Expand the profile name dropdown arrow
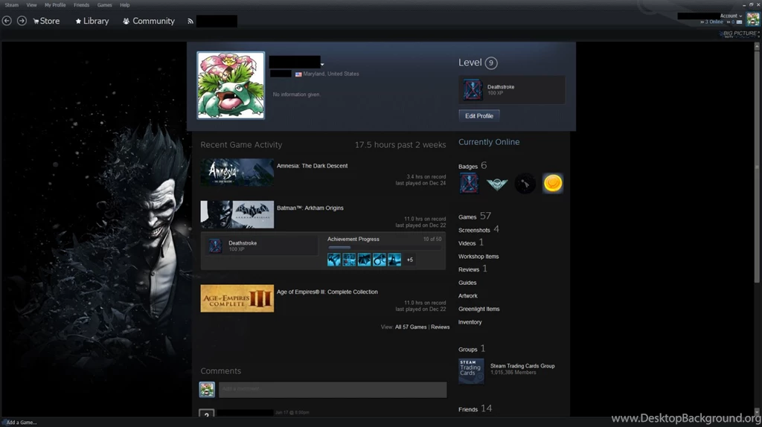Viewport: 762px width, 427px height. (x=322, y=64)
